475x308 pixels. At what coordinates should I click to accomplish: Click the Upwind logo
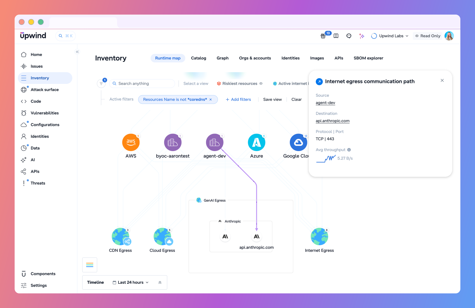33,36
